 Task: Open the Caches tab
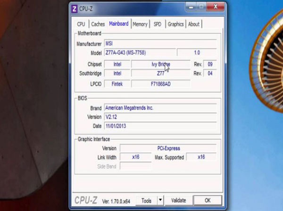click(x=98, y=24)
